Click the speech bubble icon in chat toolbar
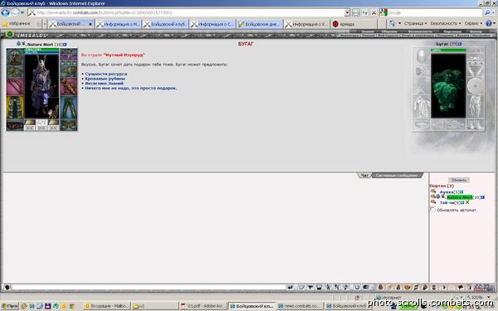498x311 pixels. 461,288
